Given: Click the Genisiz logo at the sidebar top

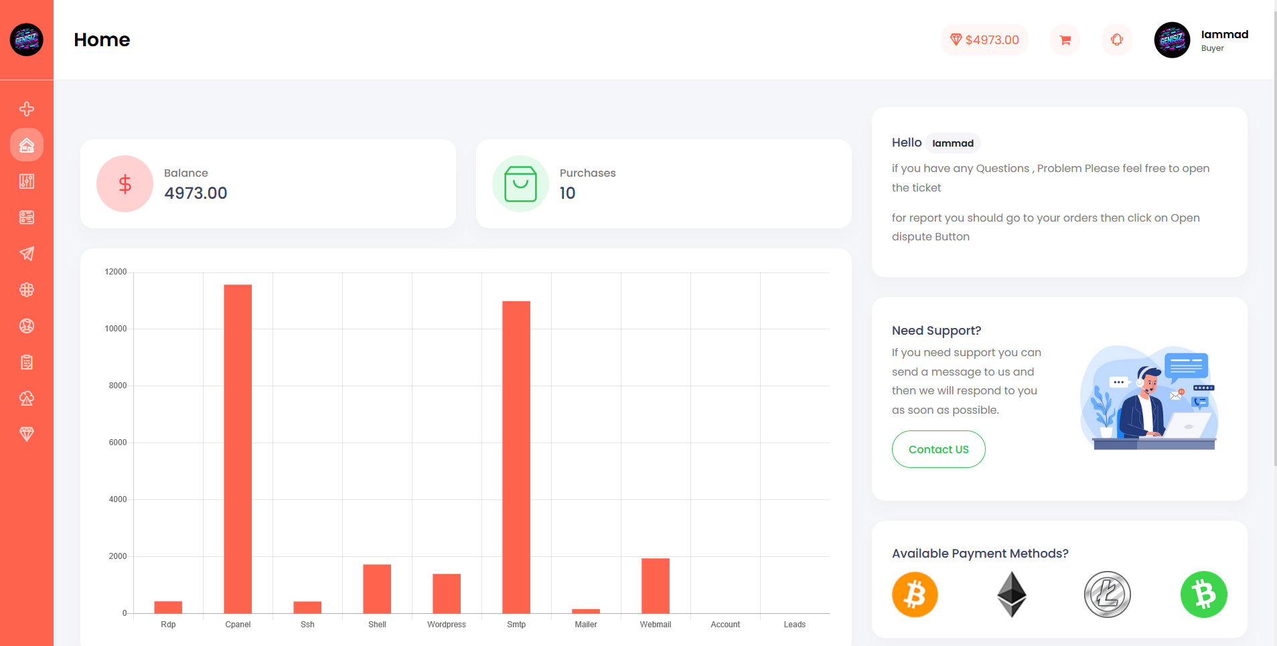Looking at the screenshot, I should tap(27, 40).
